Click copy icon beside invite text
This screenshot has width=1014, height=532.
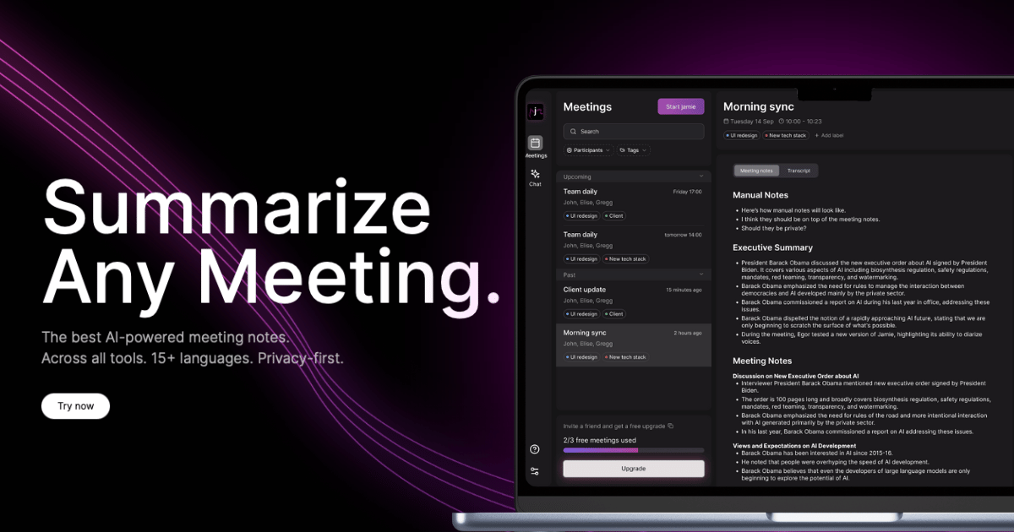[670, 426]
